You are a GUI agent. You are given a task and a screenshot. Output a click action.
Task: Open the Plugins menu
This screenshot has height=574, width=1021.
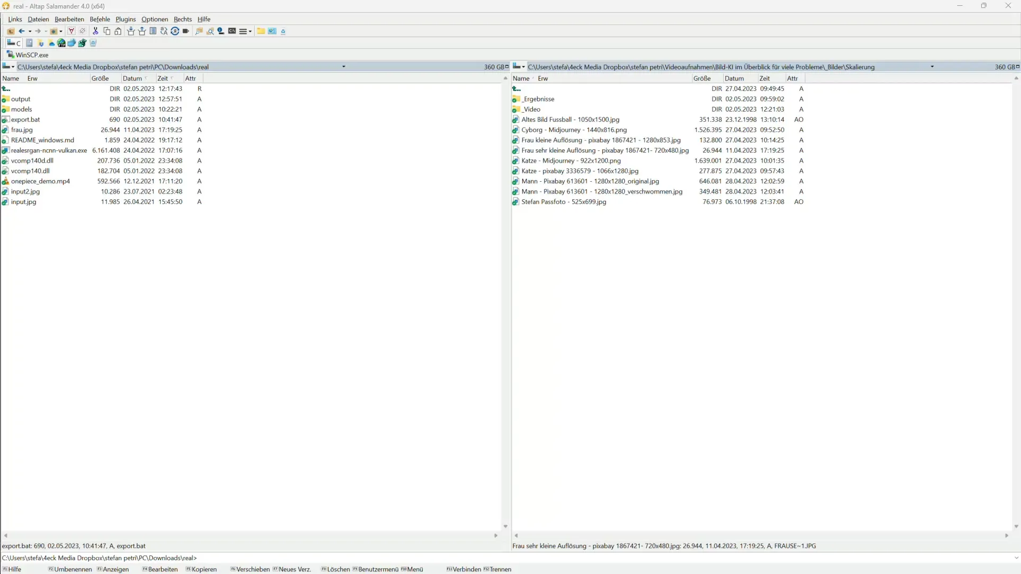click(x=126, y=19)
